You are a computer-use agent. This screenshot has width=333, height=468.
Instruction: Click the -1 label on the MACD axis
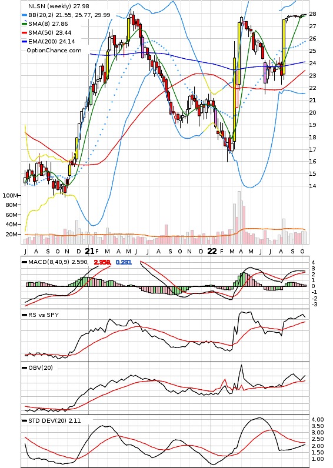pos(314,292)
